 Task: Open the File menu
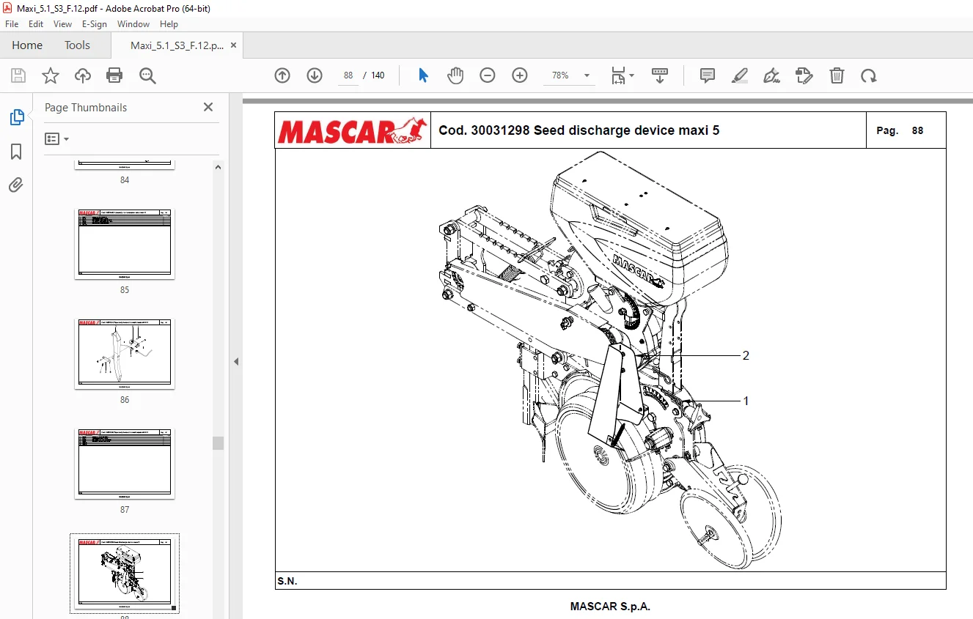pos(12,24)
